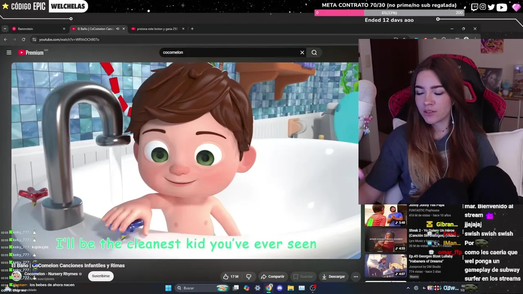This screenshot has height=294, width=523.
Task: Click the WELCHELAS code badge
Action: pos(68,6)
